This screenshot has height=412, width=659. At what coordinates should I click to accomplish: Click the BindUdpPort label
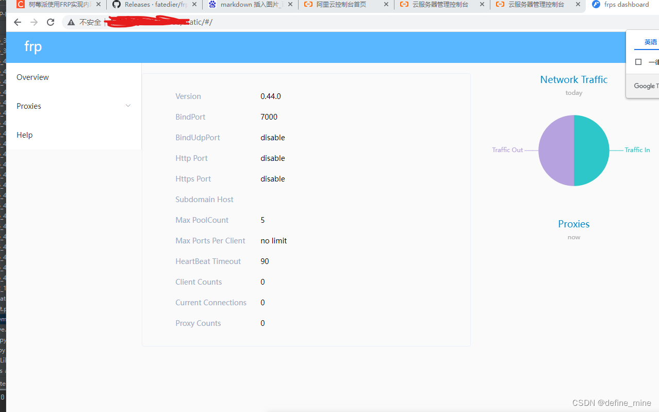coord(197,138)
